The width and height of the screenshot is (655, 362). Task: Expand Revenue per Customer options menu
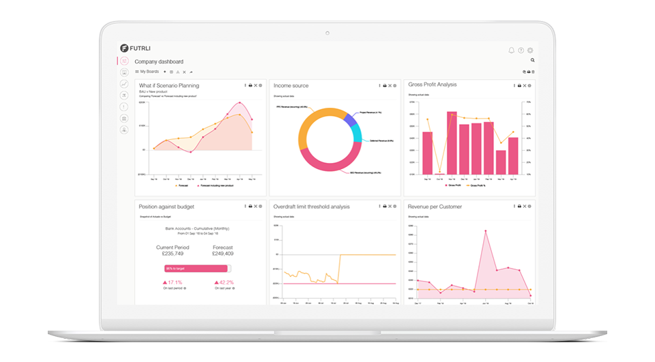[x=514, y=206]
